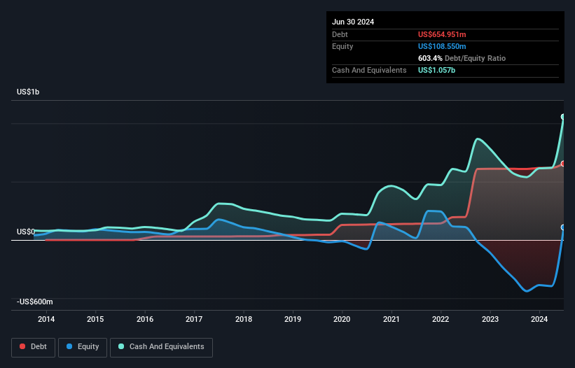Viewport: 575px width, 368px height.
Task: Click the teal Cash And Equivalents legend dot
Action: click(121, 346)
